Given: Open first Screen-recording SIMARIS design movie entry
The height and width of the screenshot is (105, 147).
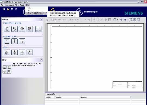Looking at the screenshot, I should tap(63, 13).
